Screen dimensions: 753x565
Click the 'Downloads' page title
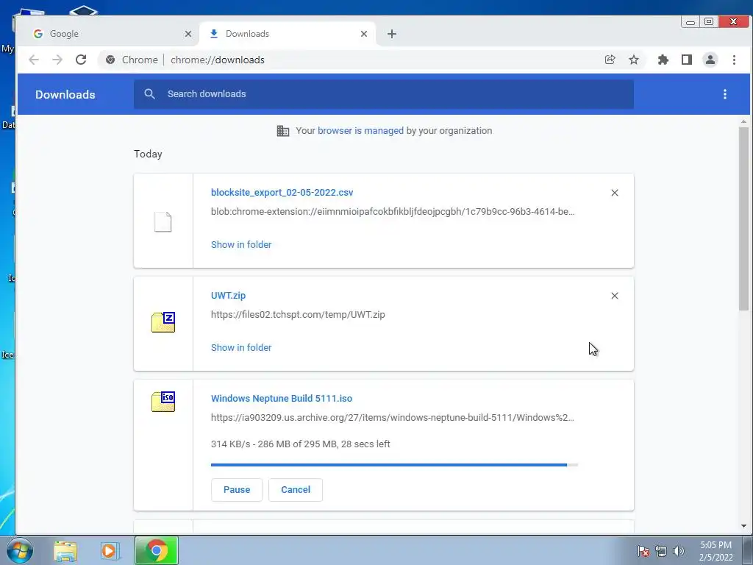(65, 95)
